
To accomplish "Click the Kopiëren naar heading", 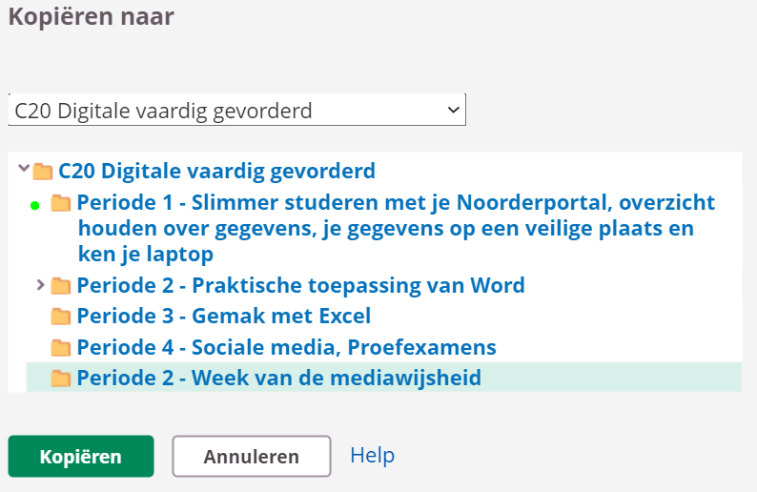I will coord(92,16).
